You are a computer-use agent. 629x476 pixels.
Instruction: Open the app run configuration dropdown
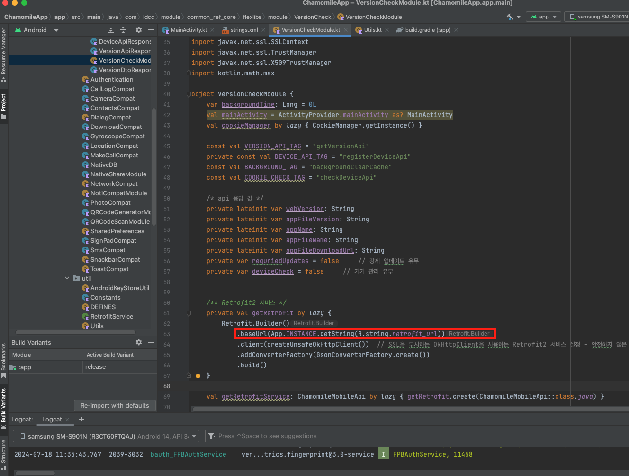pyautogui.click(x=544, y=17)
